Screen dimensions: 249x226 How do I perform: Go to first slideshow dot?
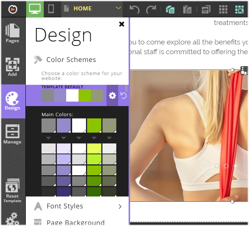click(x=216, y=166)
